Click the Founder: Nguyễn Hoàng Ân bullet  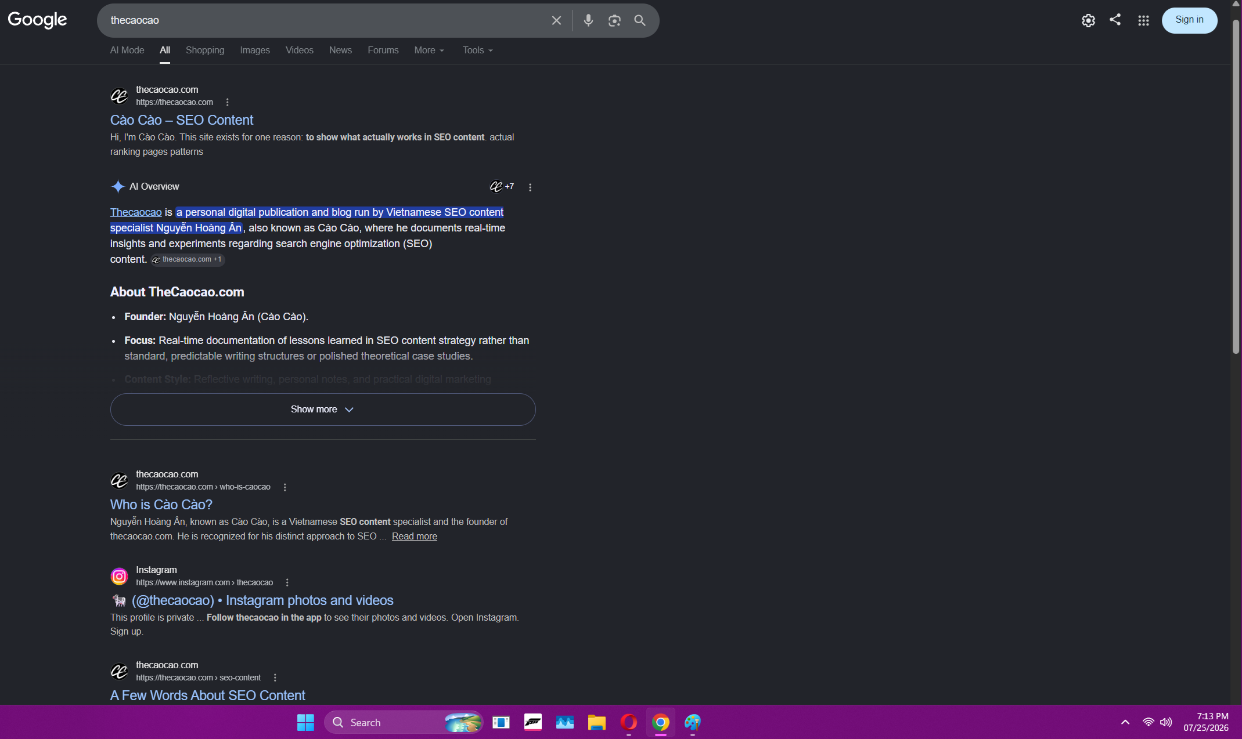click(216, 317)
